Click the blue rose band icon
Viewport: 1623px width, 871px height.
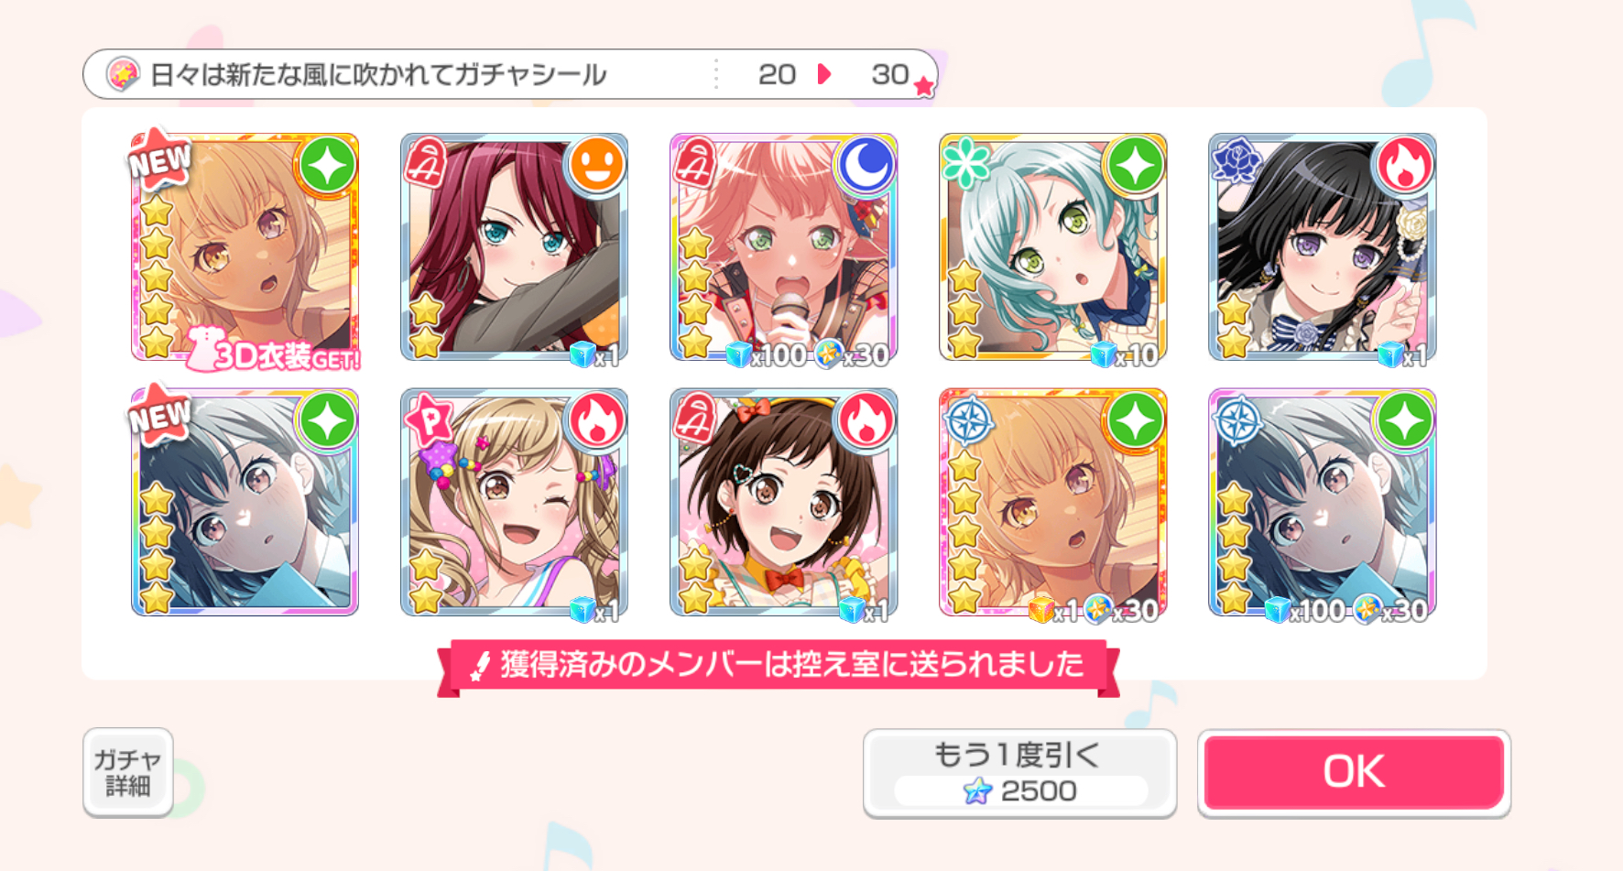click(1237, 162)
